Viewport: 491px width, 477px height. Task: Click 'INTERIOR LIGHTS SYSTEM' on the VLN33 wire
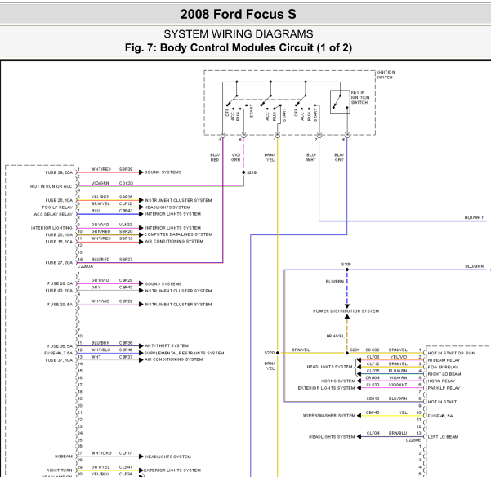173,228
